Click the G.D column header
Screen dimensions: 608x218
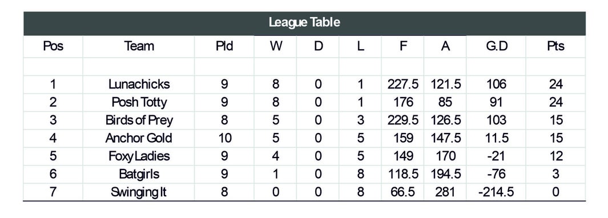pyautogui.click(x=496, y=47)
